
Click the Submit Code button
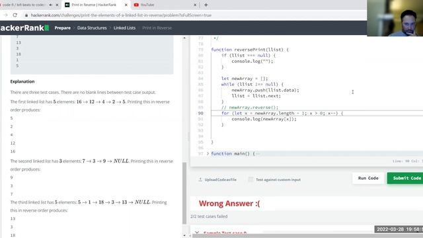[x=405, y=178]
